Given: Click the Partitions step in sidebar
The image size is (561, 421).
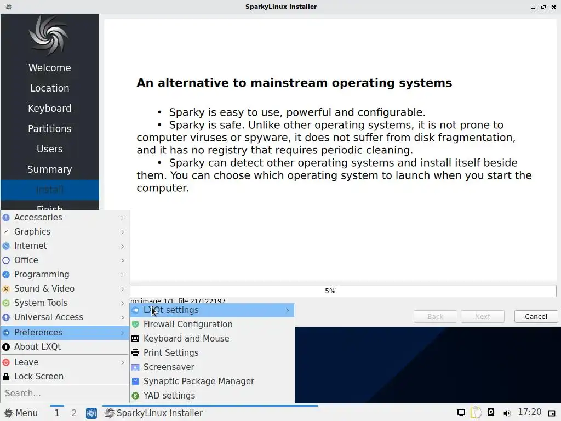Looking at the screenshot, I should (50, 129).
